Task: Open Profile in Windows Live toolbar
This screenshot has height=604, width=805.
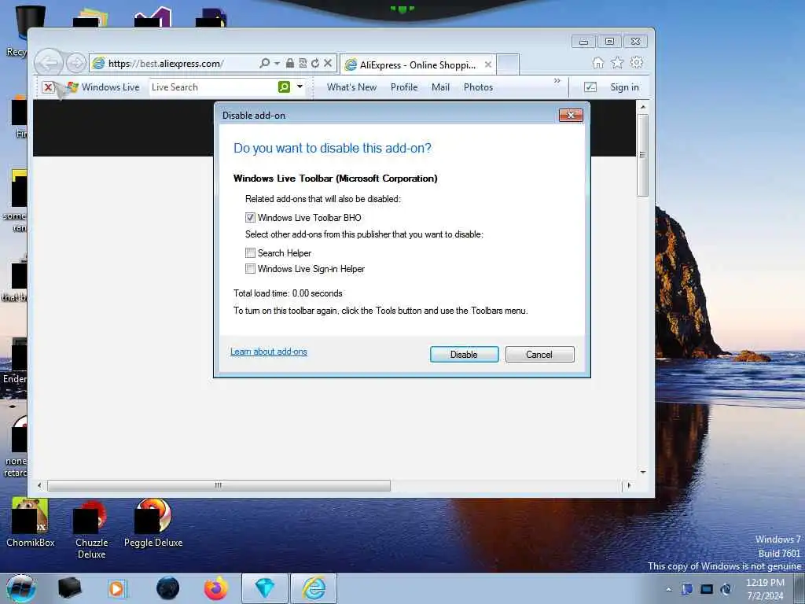Action: click(404, 87)
